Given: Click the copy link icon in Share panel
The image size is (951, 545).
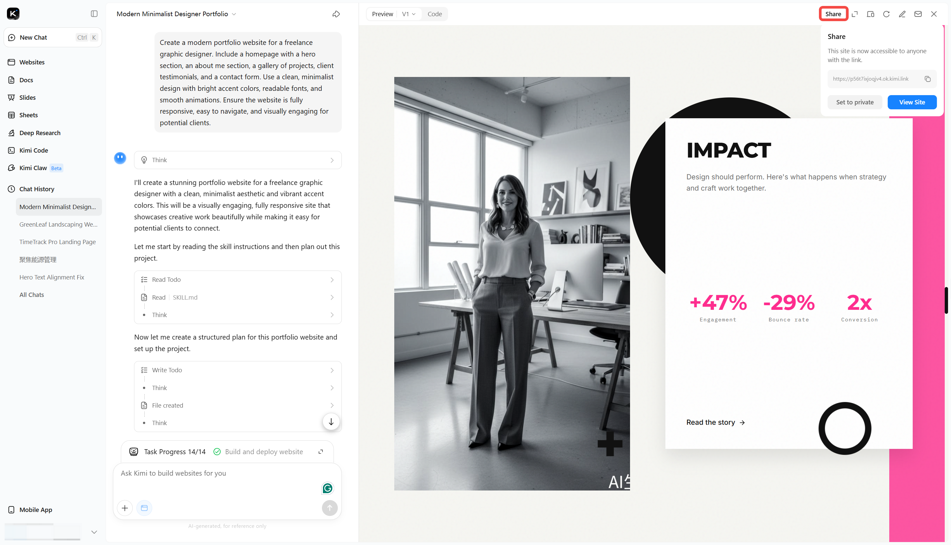Looking at the screenshot, I should (928, 79).
